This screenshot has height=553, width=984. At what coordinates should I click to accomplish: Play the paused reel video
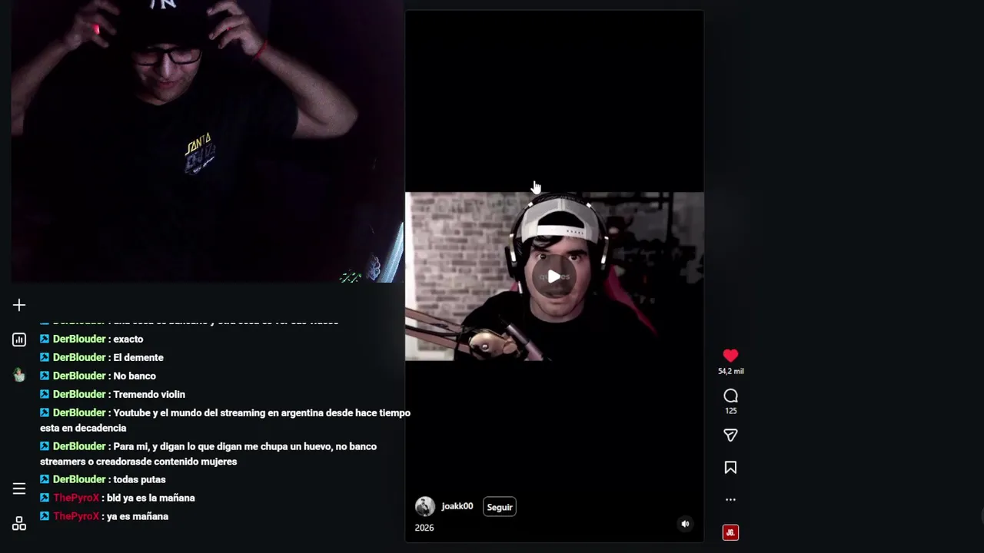click(553, 276)
